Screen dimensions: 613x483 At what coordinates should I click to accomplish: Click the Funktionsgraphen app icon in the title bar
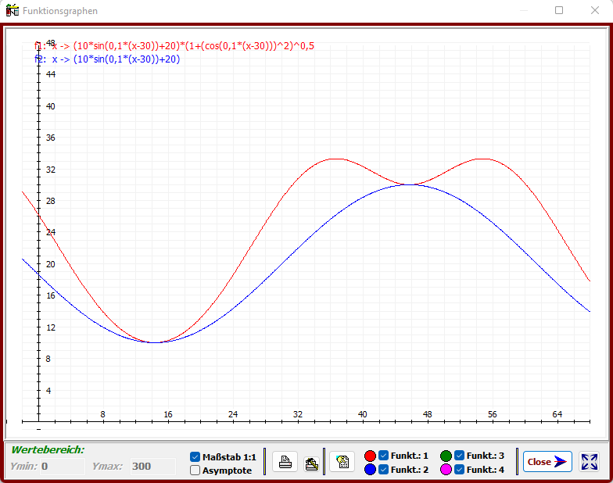[x=13, y=11]
